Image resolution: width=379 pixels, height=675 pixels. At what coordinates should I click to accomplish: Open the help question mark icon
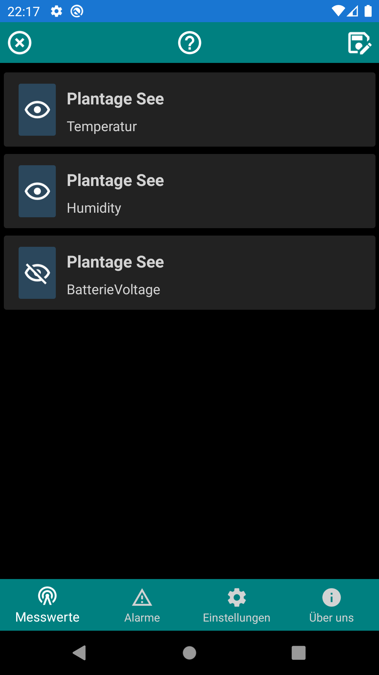(x=189, y=43)
